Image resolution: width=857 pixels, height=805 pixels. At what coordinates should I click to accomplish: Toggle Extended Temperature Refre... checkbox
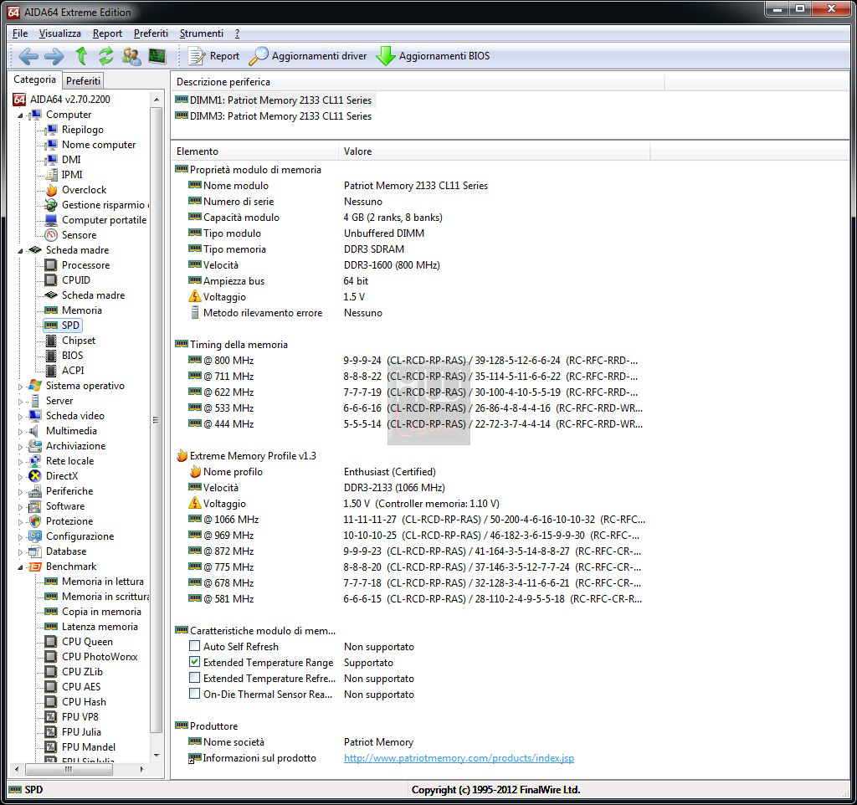click(194, 678)
